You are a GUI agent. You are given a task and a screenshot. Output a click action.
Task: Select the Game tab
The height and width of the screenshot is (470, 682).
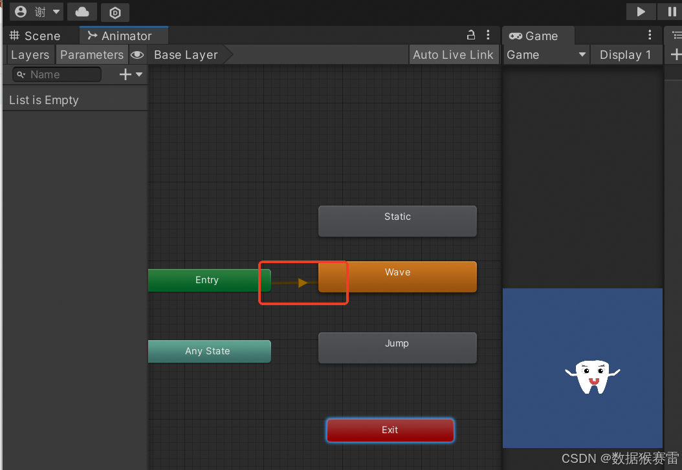coord(538,36)
